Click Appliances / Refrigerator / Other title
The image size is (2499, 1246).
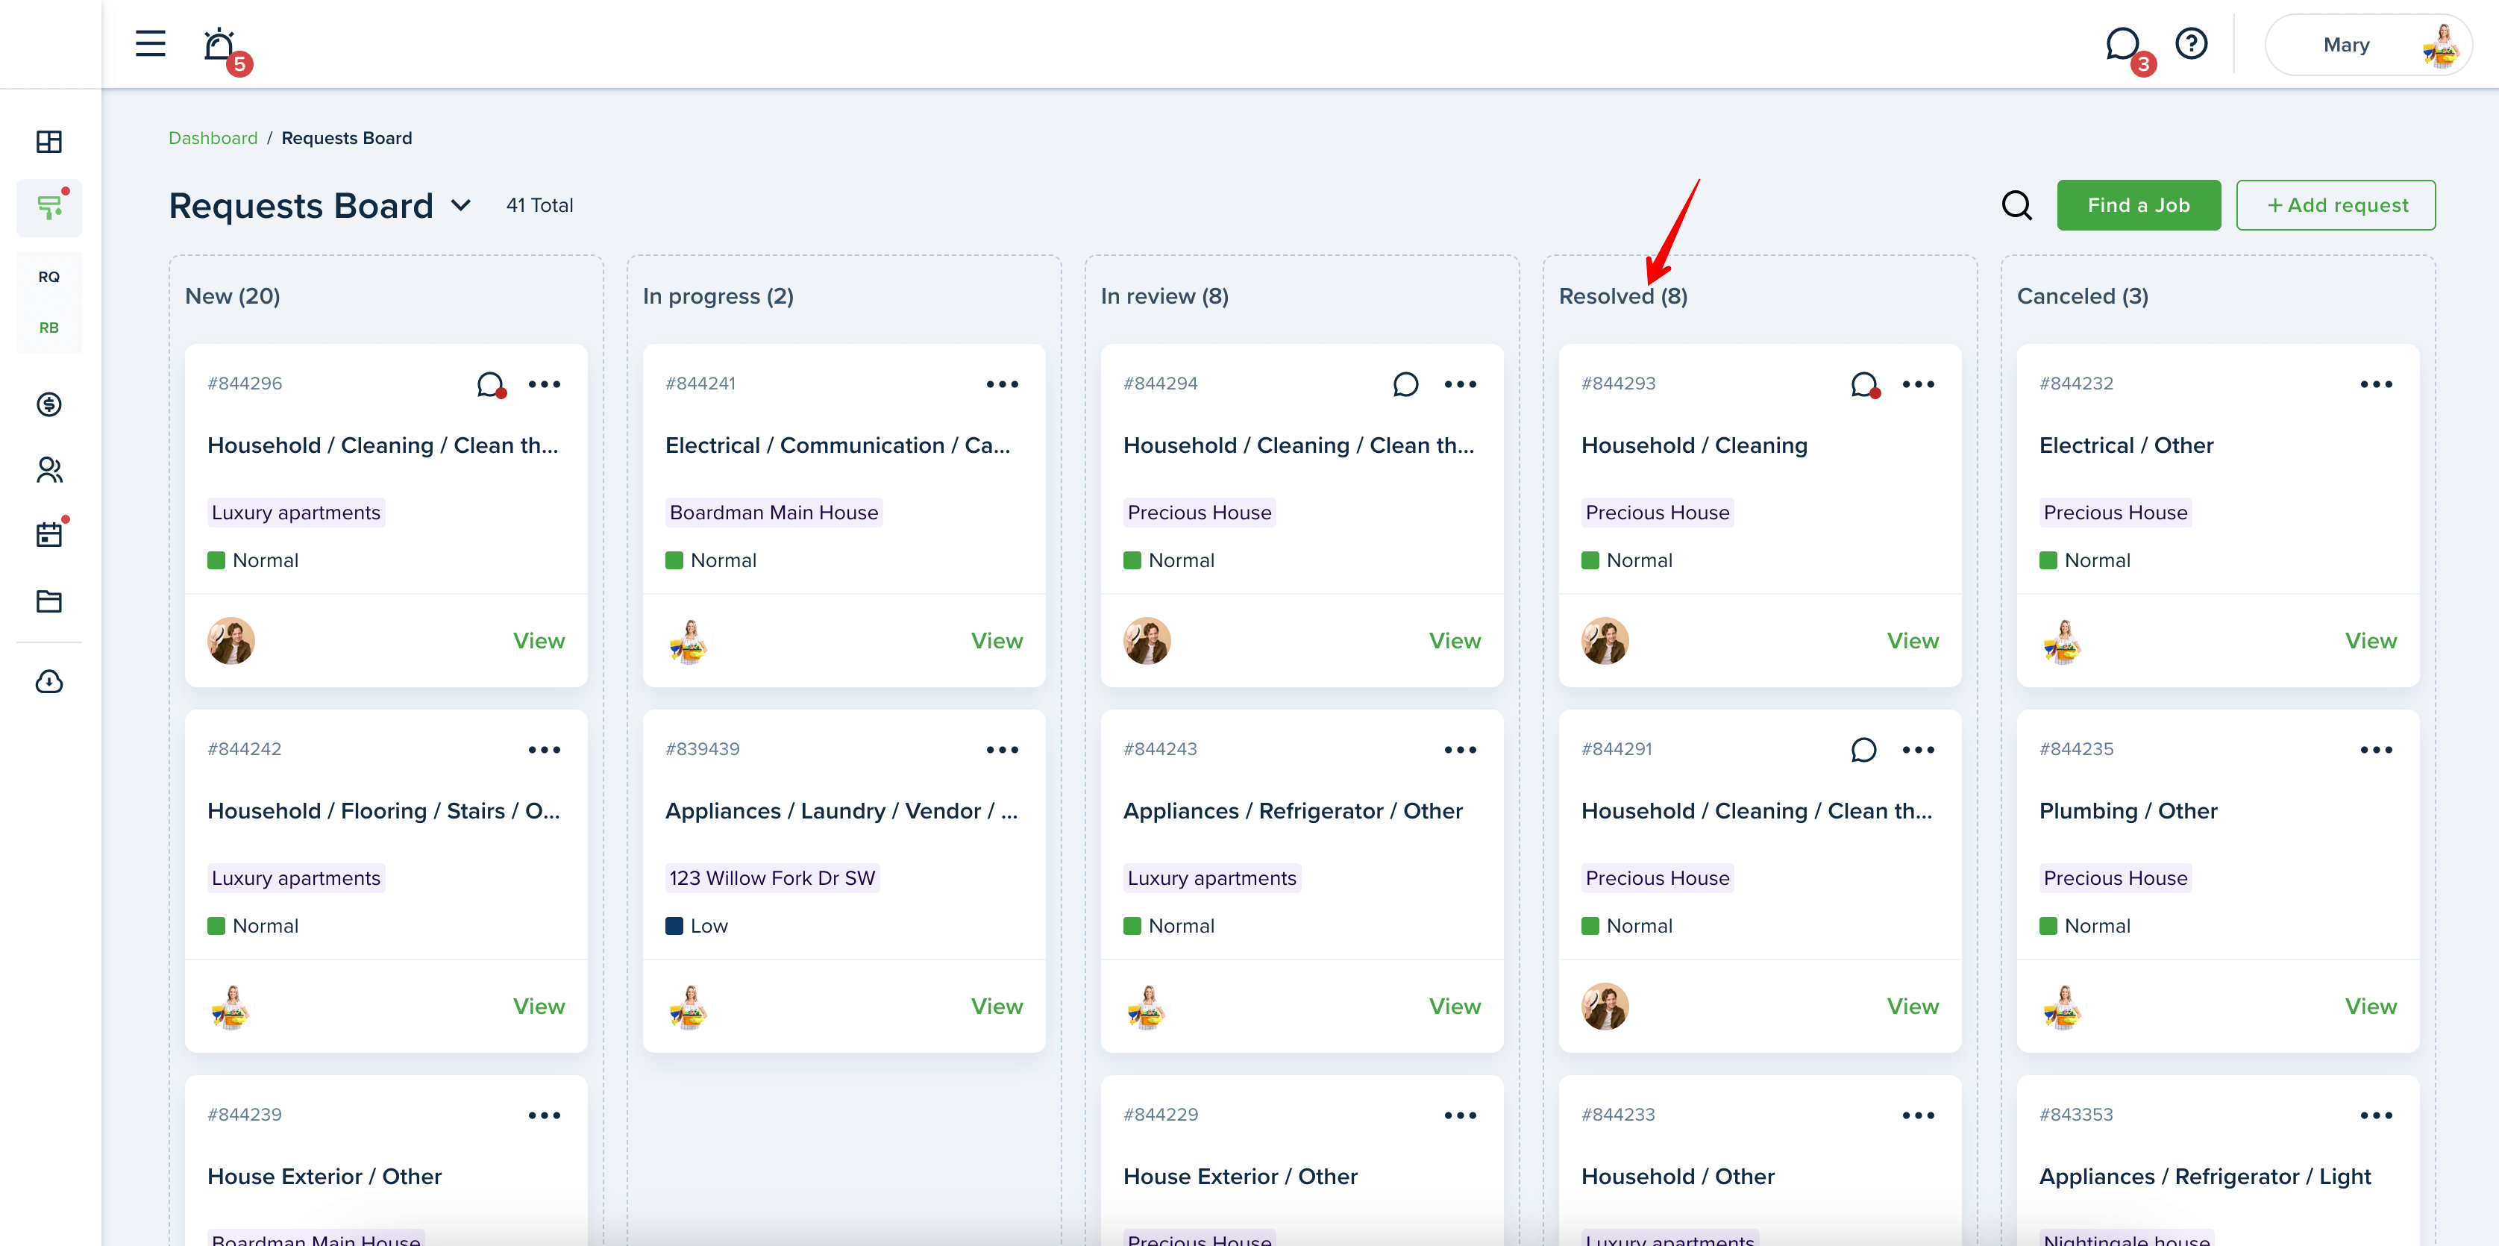point(1292,811)
